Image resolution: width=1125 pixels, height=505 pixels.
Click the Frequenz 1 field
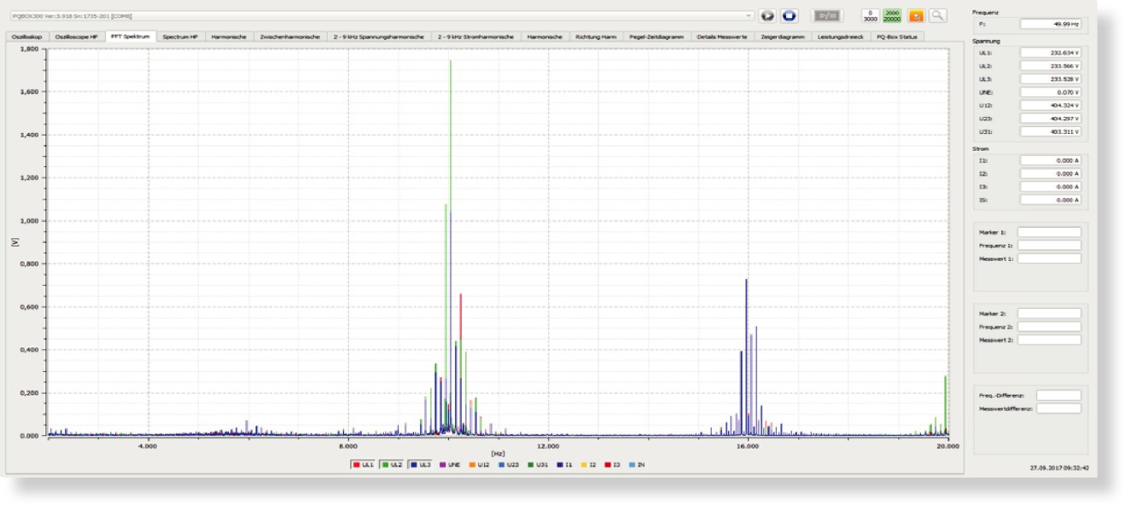pos(1049,245)
